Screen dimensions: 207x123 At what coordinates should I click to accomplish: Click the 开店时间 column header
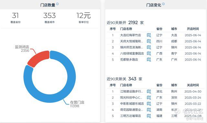(193, 29)
